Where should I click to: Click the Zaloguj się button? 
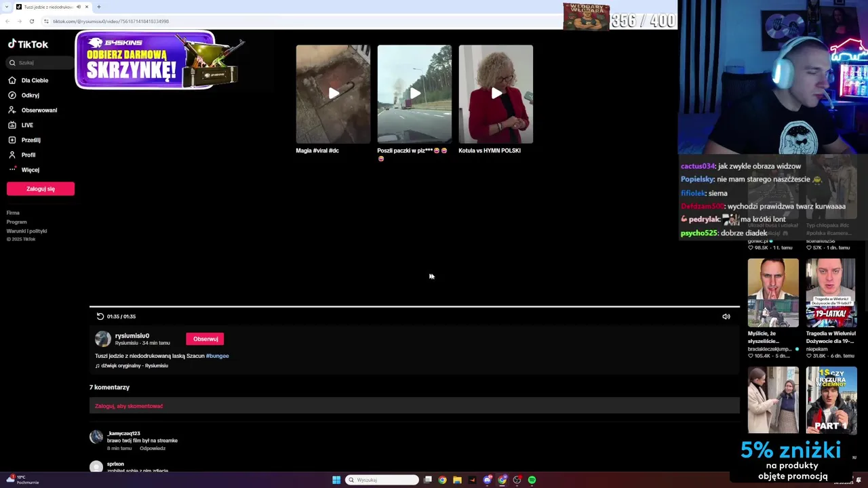(x=41, y=188)
